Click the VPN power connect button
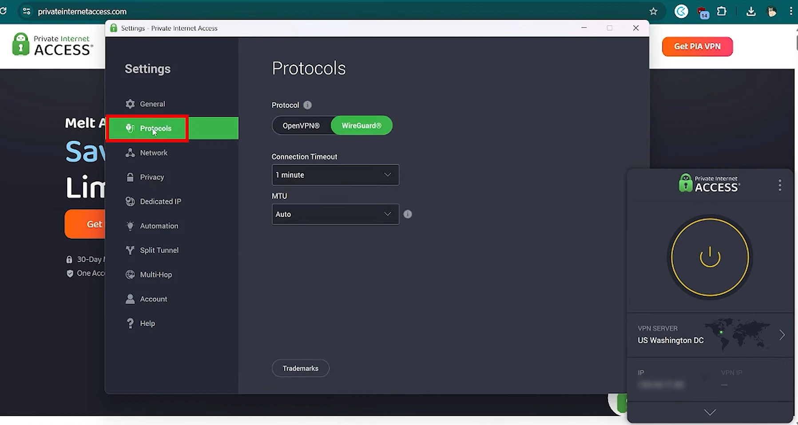This screenshot has height=425, width=798. pyautogui.click(x=710, y=257)
